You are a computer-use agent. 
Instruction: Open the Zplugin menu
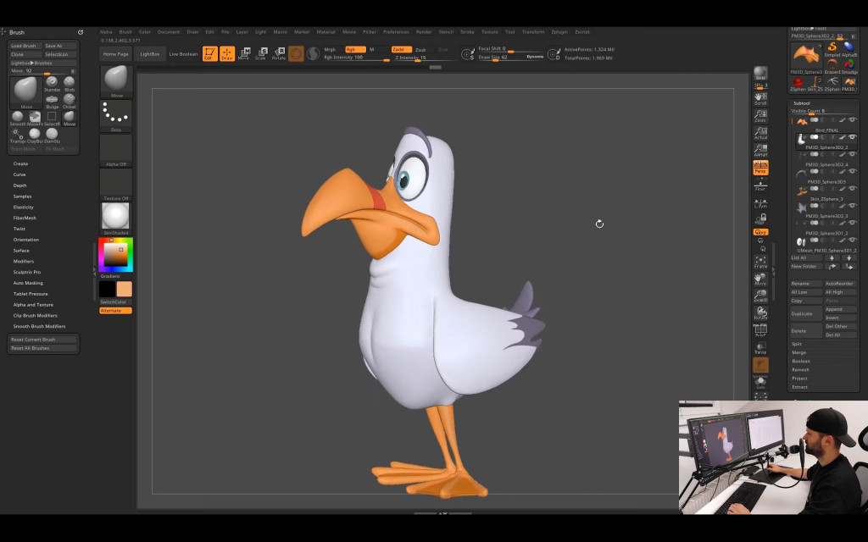pyautogui.click(x=559, y=31)
